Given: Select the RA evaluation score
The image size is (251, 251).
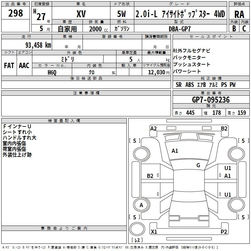Looking at the screenshot, I should 239,14.
